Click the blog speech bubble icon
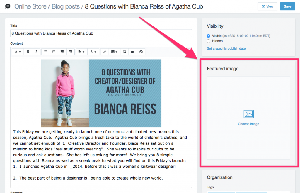 click(8, 6)
